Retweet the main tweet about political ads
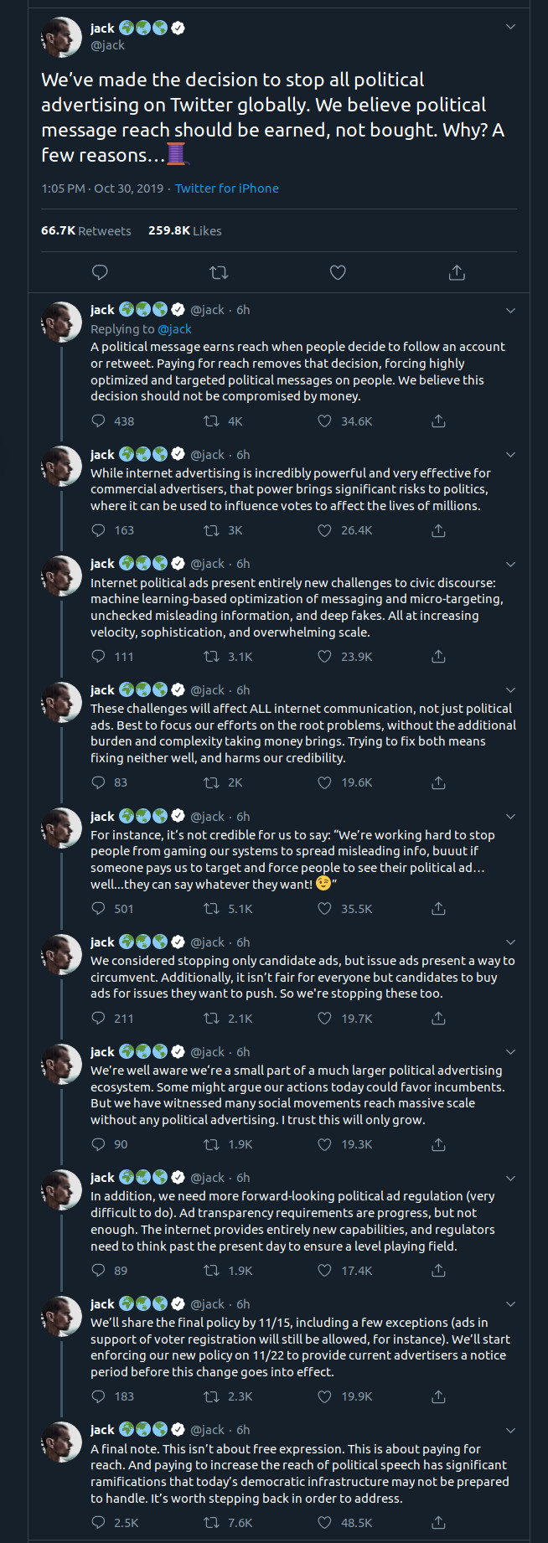Image resolution: width=548 pixels, height=1543 pixels. tap(219, 272)
